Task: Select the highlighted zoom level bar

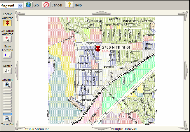Action: click(x=7, y=114)
